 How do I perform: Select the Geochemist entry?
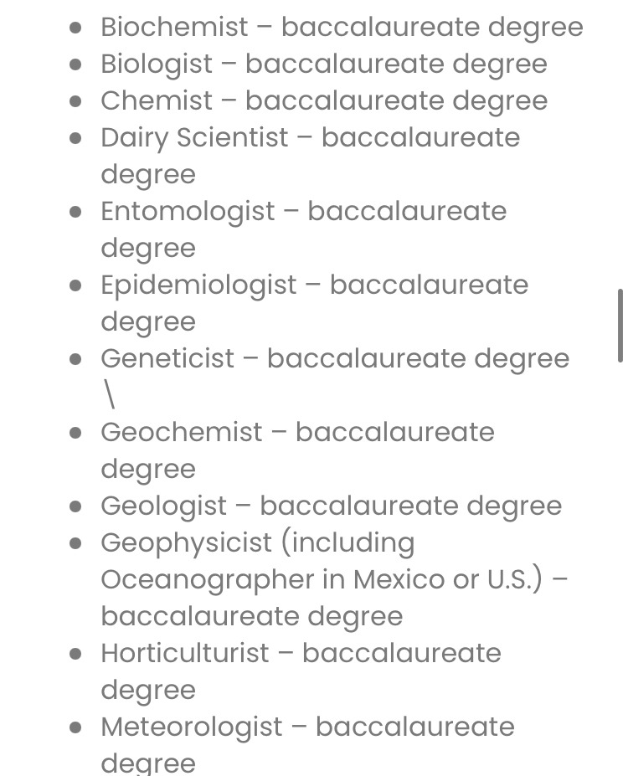click(x=297, y=432)
